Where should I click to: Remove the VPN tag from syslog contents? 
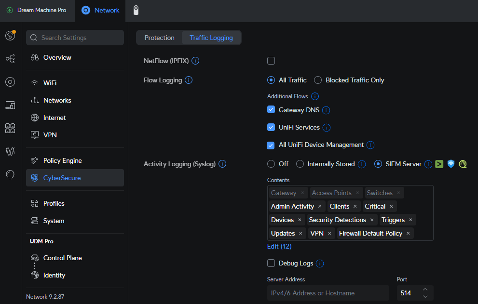coord(330,233)
